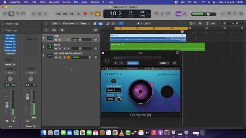The height and width of the screenshot is (138, 246).
Task: Select previous plugin preset arrow
Action: [115, 63]
